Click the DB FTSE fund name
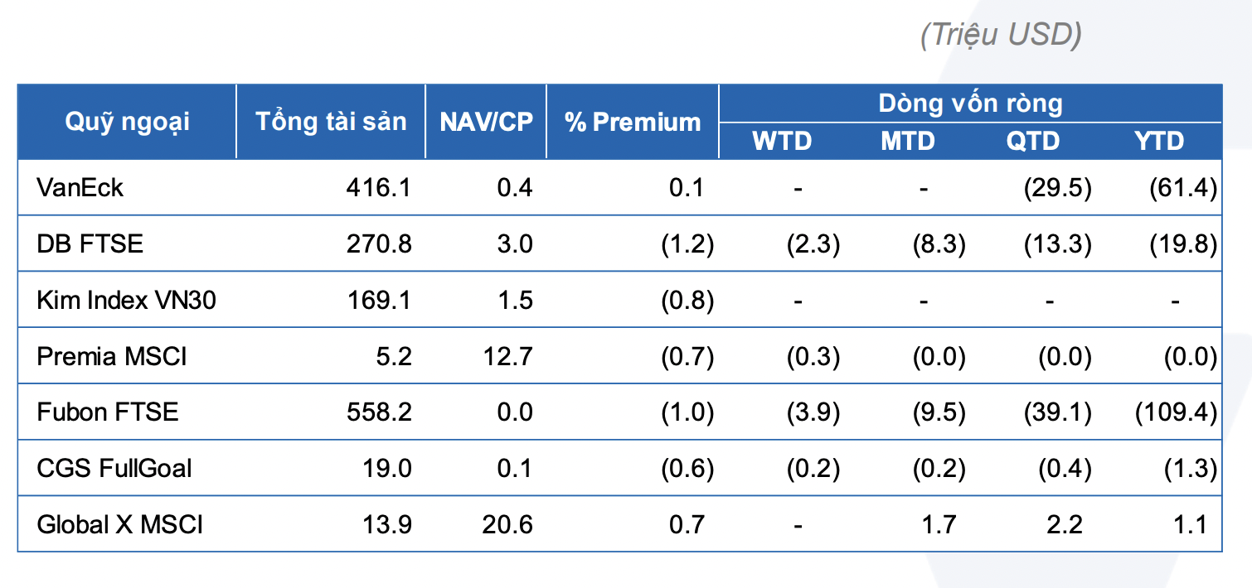 tap(90, 244)
